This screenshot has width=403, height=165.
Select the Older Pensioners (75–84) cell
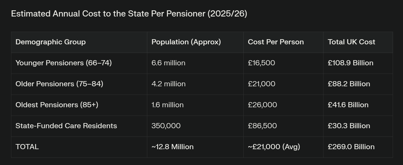59,84
